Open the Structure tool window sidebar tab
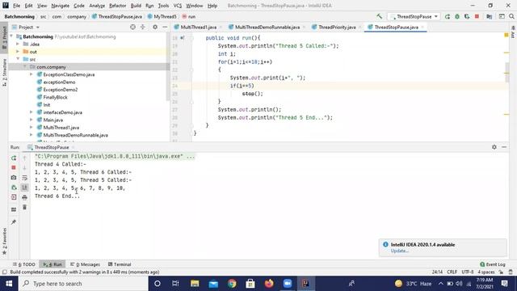The width and height of the screenshot is (517, 291). [x=4, y=73]
